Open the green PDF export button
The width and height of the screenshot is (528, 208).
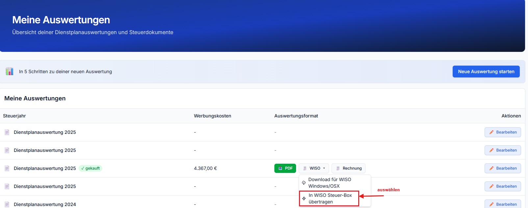click(285, 168)
